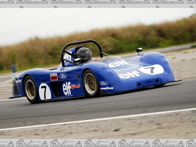Click the number 7 oval on the nose
This screenshot has height=147, width=196.
tap(151, 70)
